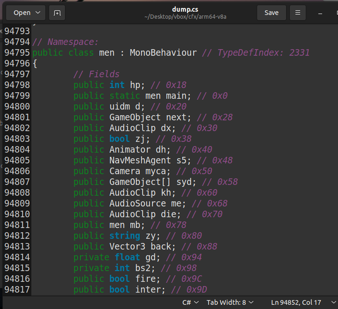Image resolution: width=338 pixels, height=309 pixels.
Task: Click line number 94795
Action: [x=17, y=53]
